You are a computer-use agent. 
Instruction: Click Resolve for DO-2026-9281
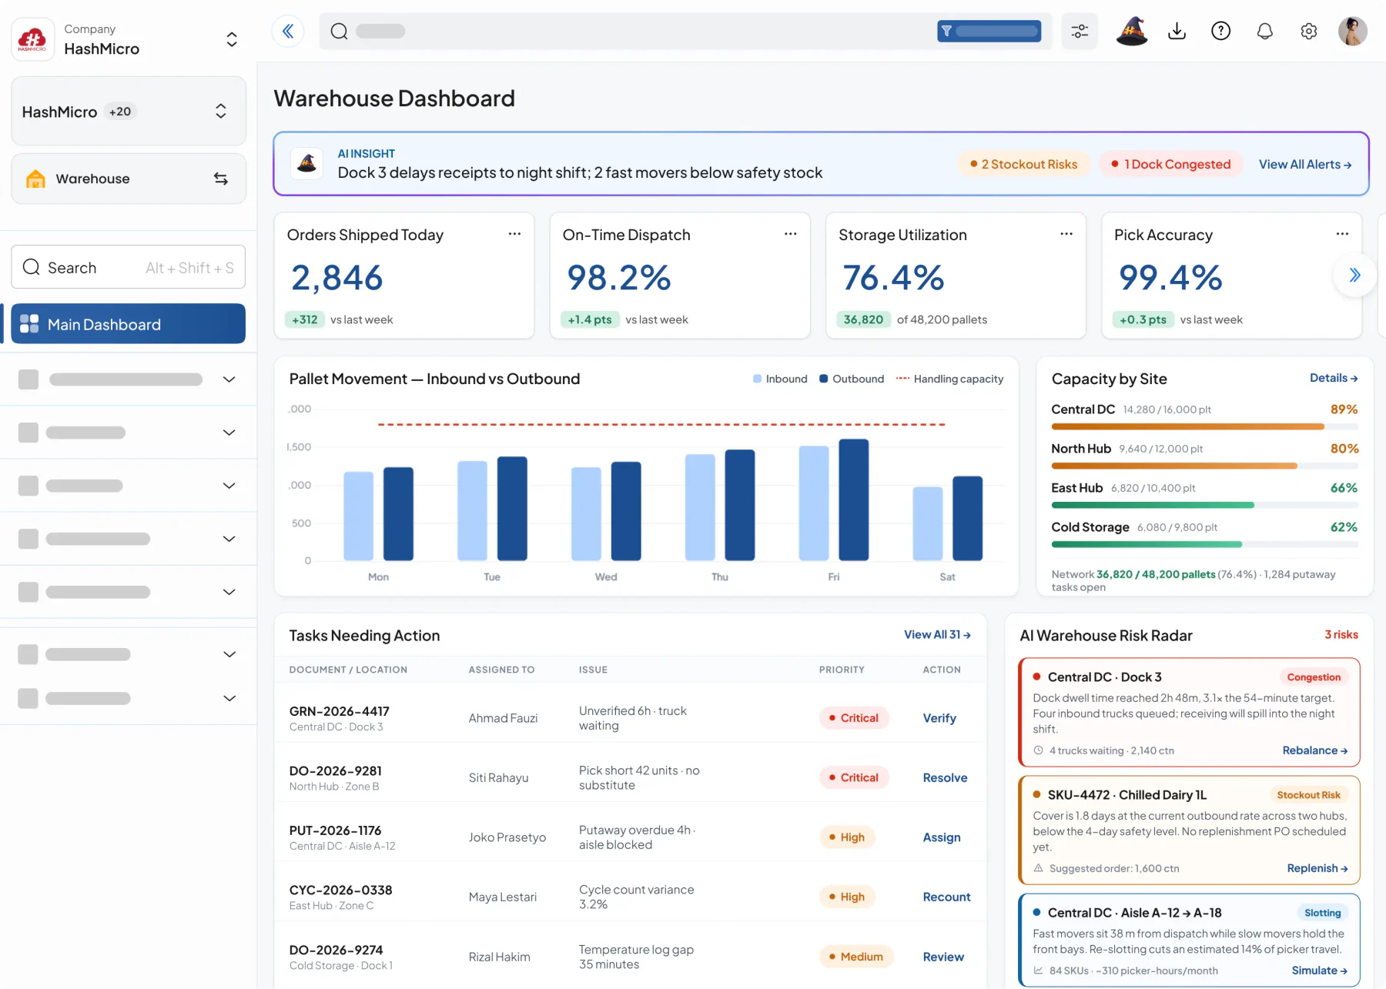tap(945, 777)
